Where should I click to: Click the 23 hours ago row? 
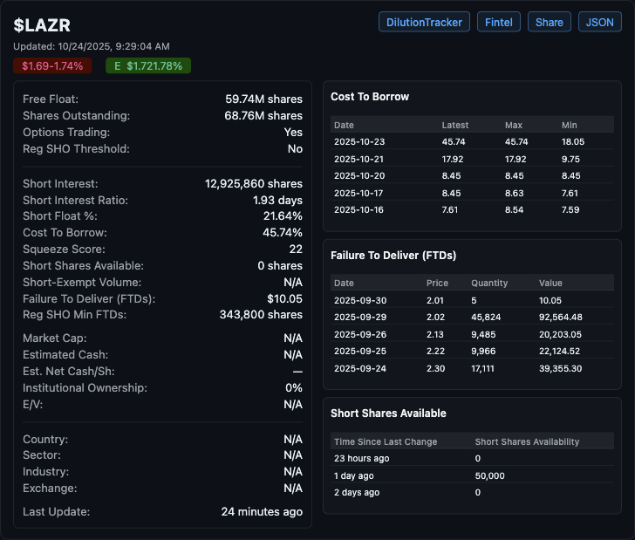coord(472,458)
